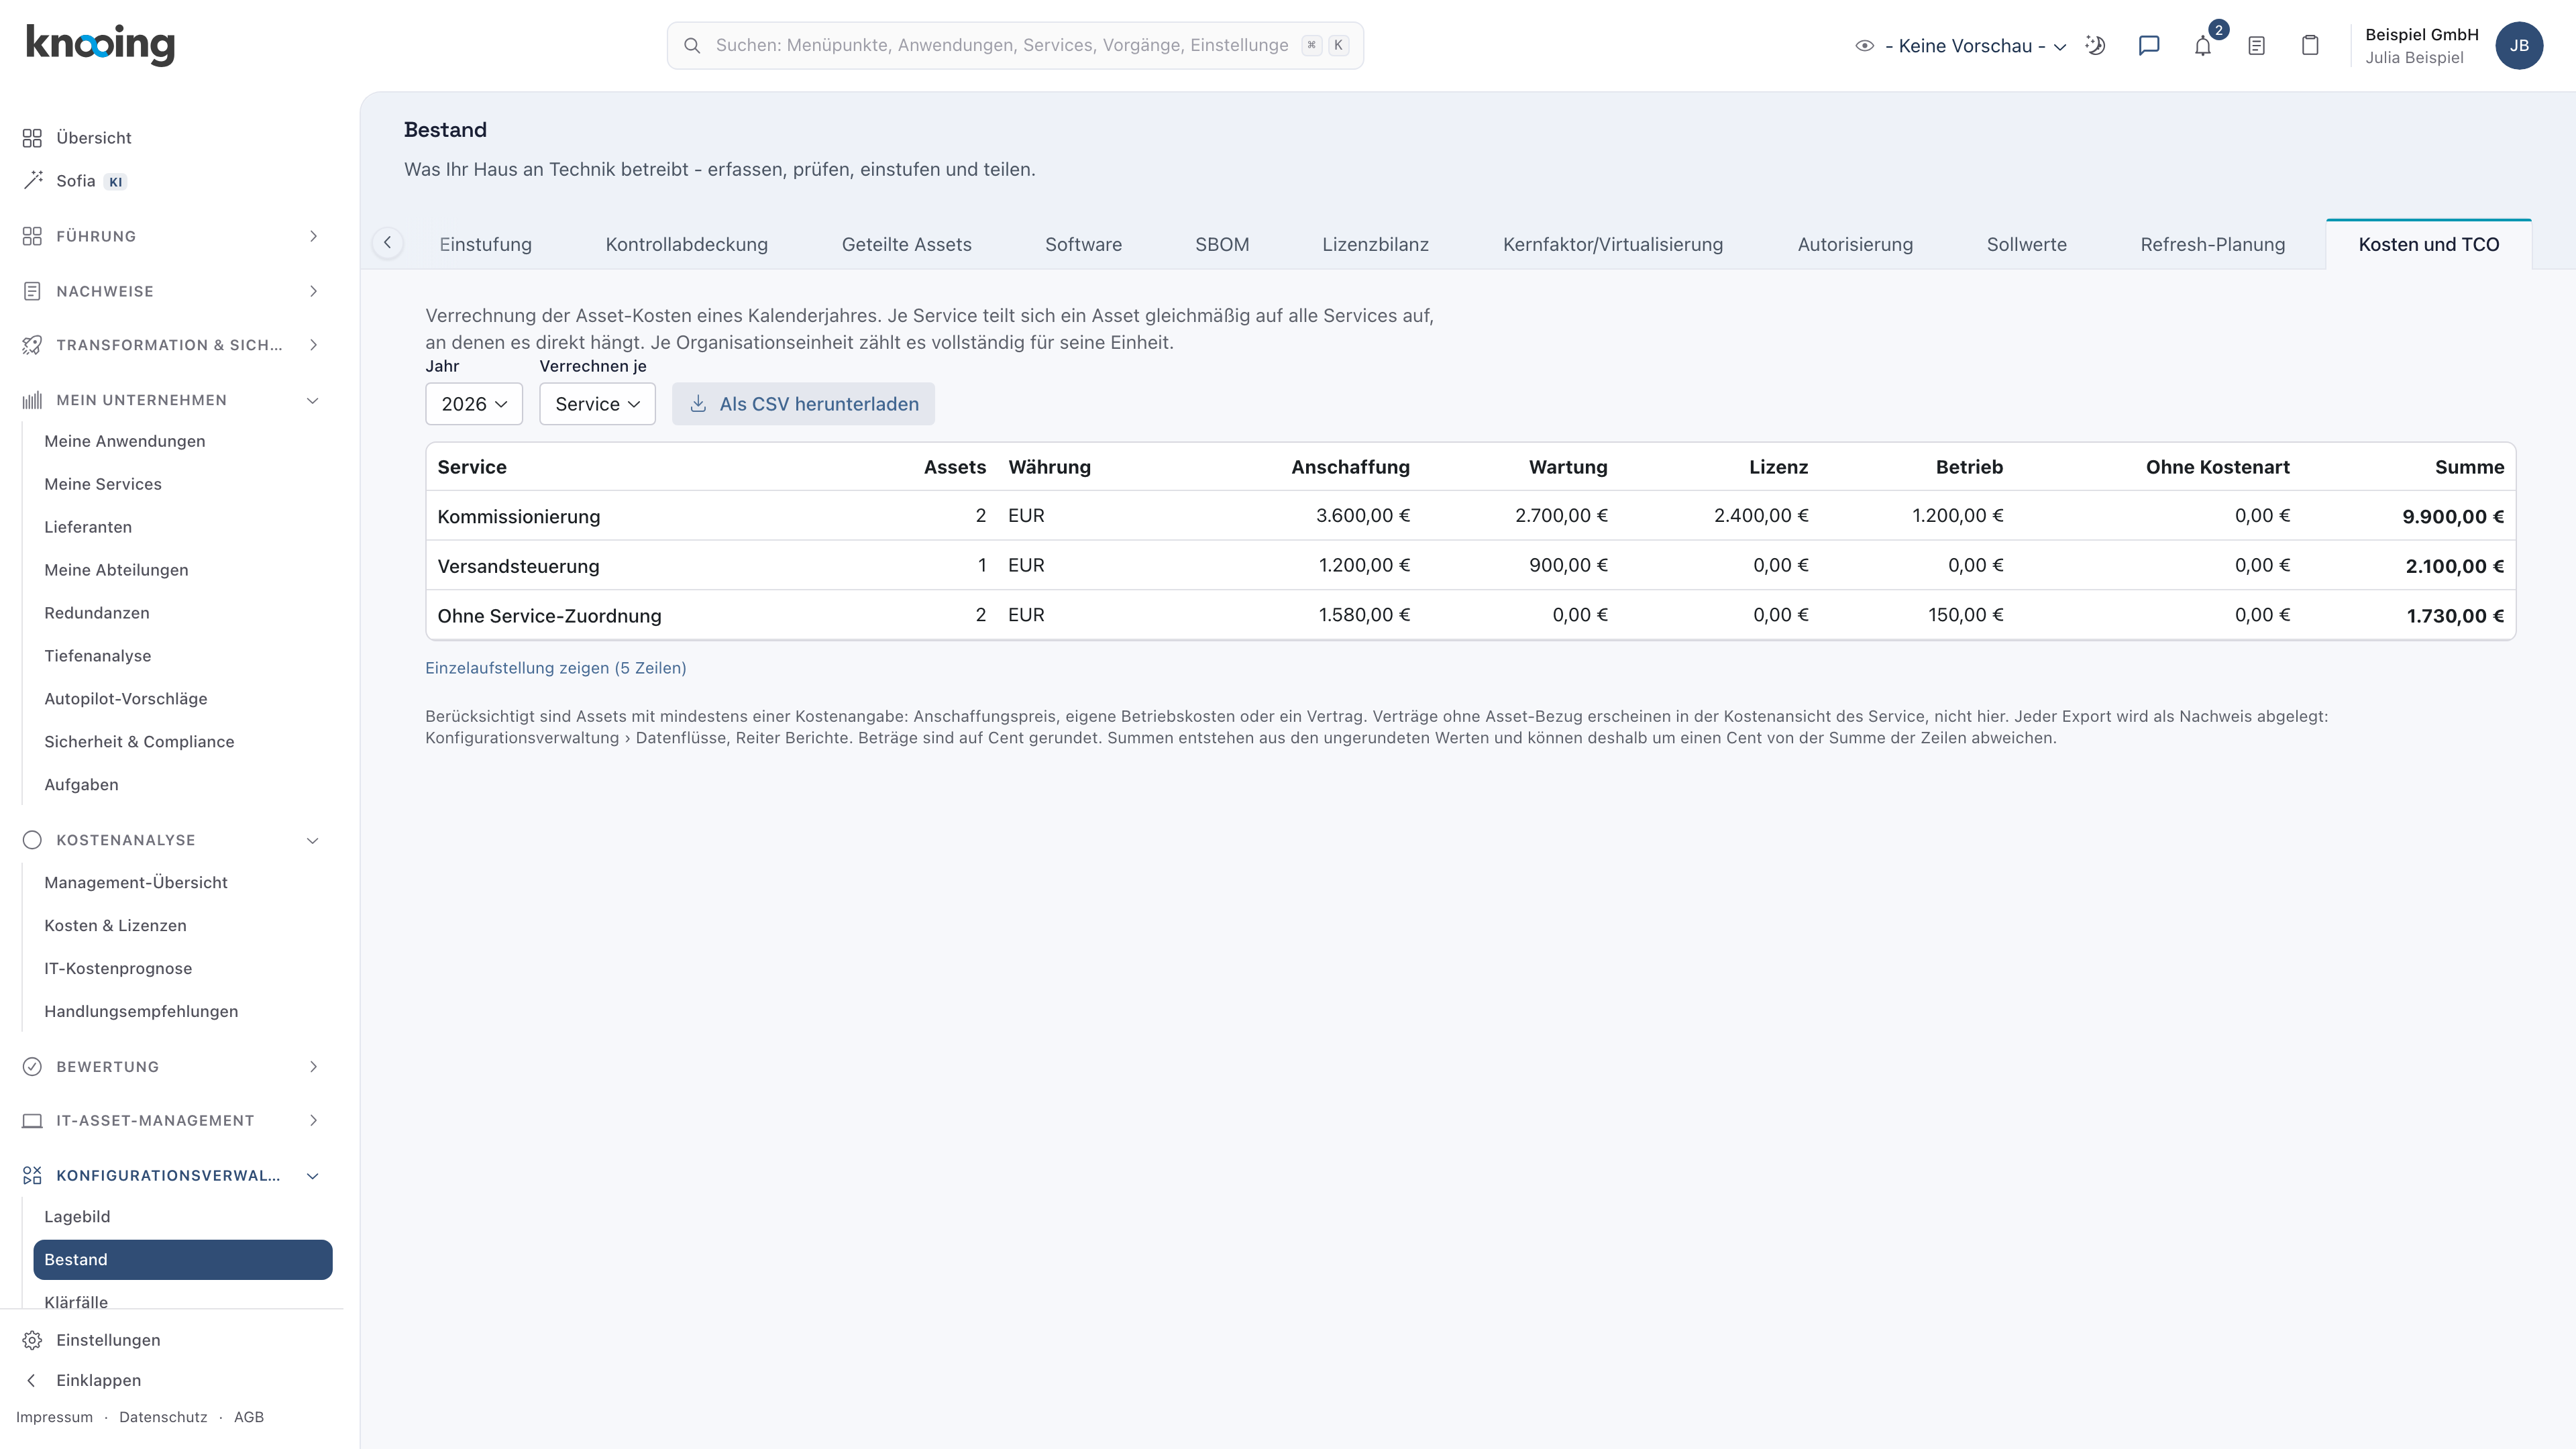Click the eye icon beside Keine Vorschau
The image size is (2576, 1449).
pyautogui.click(x=1864, y=45)
